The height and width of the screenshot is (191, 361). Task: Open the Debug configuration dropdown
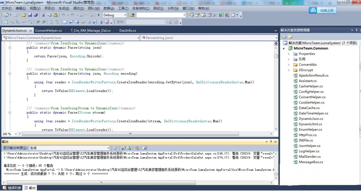(x=125, y=15)
